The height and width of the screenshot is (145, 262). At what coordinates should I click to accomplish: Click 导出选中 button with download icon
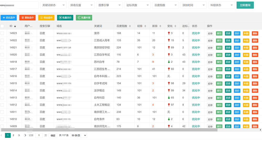[x=46, y=18]
